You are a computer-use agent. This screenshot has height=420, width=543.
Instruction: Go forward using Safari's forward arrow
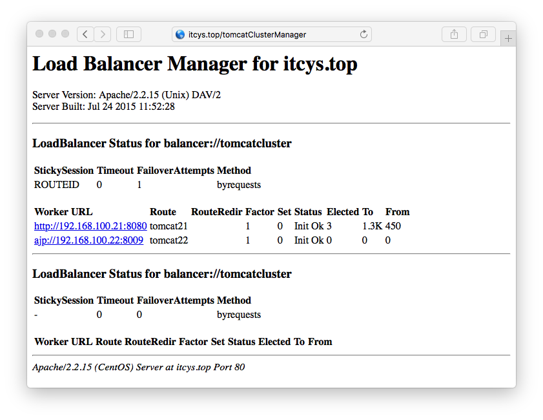point(103,34)
